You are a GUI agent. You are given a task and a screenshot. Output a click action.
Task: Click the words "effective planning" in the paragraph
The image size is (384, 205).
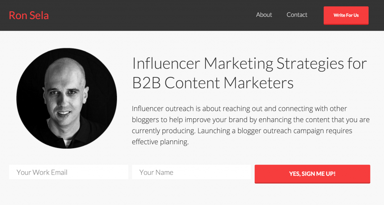click(x=159, y=142)
